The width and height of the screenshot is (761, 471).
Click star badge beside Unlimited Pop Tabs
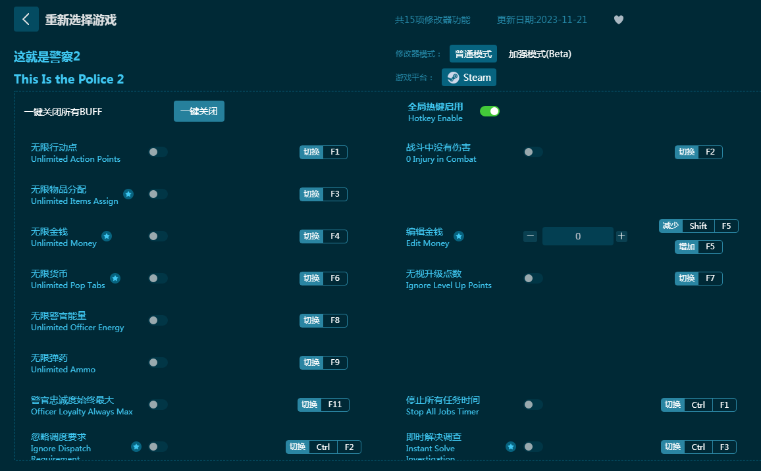[x=115, y=278]
